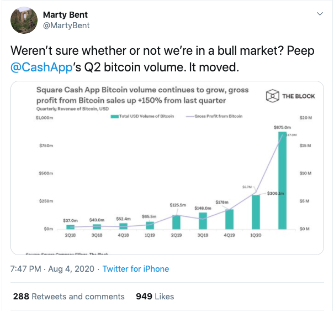Follow the @CashApp mention link
334x311 pixels.
tap(41, 68)
